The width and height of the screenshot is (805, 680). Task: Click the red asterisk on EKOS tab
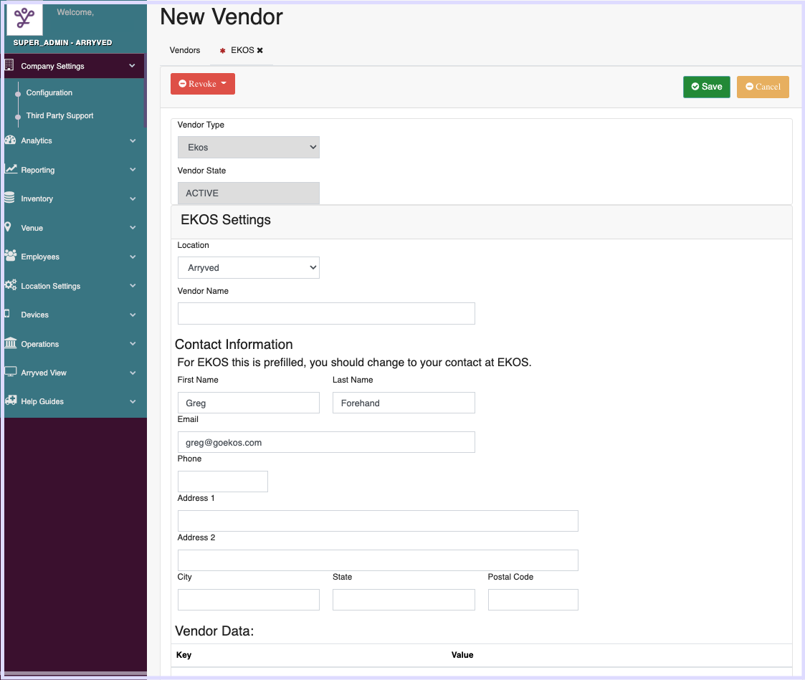[x=222, y=51]
